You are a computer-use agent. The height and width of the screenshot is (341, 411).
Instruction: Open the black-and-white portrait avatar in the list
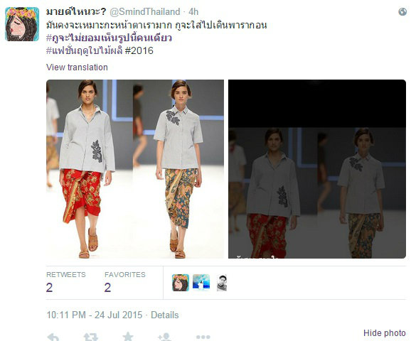pos(222,283)
